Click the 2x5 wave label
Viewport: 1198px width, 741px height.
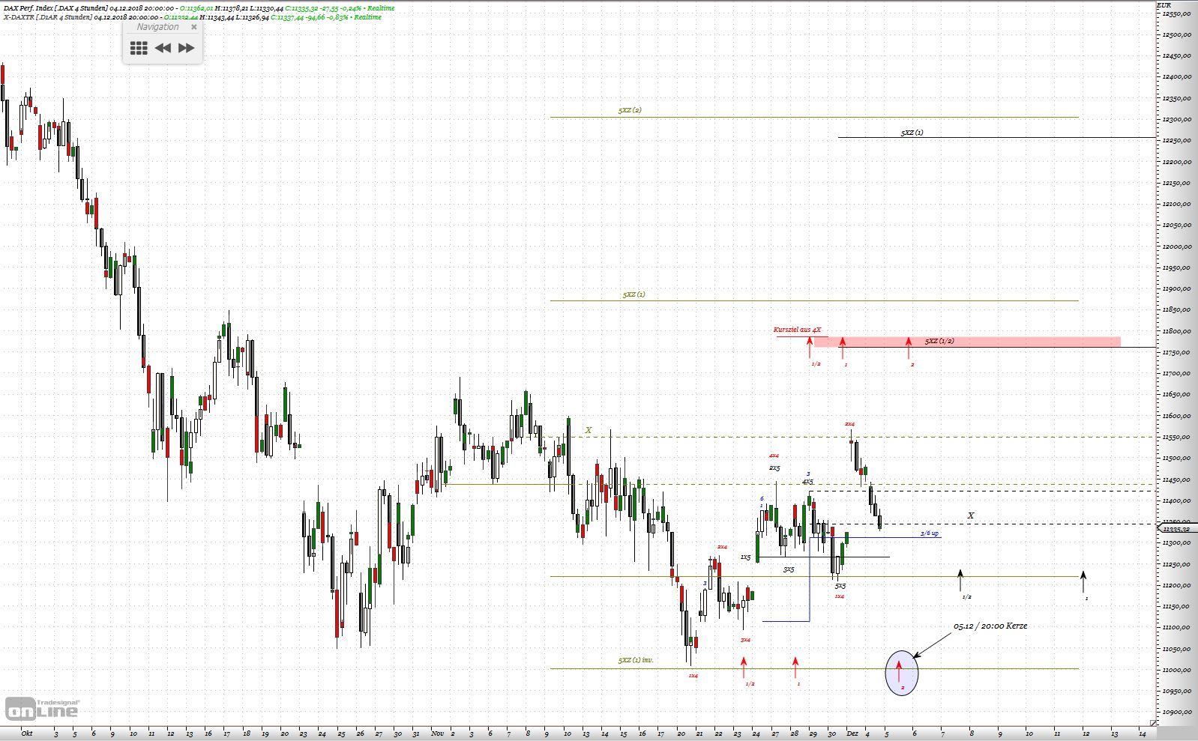pos(774,468)
